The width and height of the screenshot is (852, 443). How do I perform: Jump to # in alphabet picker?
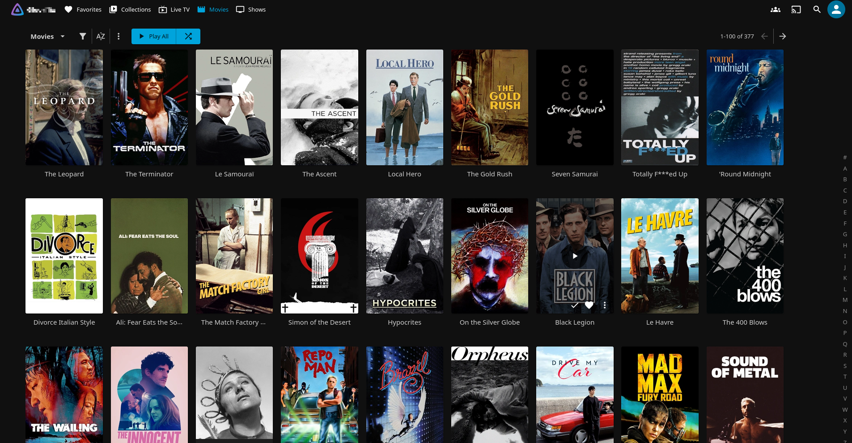pos(845,158)
